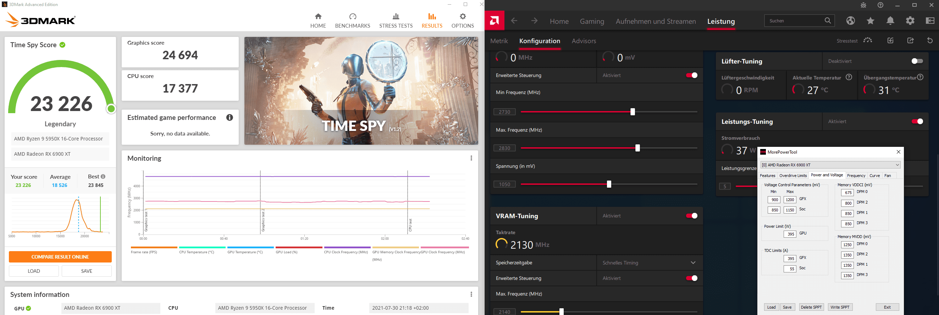Click the reset tuning circular-arrow icon
Screen dimensions: 939x315
(930, 40)
